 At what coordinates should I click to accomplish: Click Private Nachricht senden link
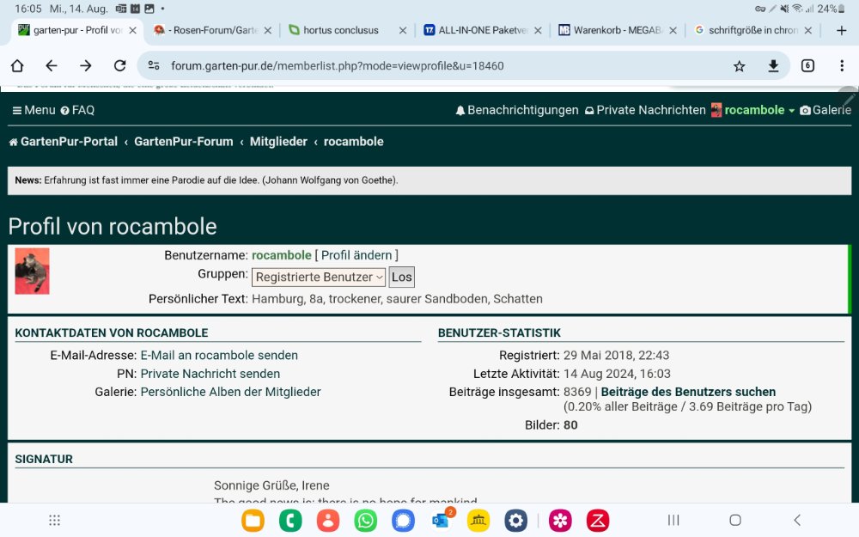point(210,374)
